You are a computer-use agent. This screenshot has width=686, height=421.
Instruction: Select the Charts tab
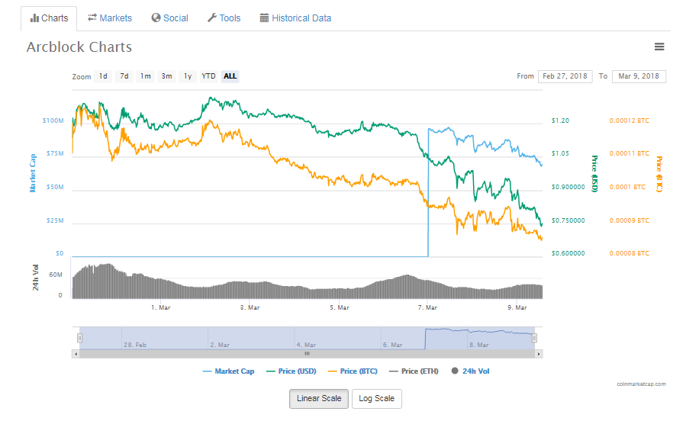pyautogui.click(x=49, y=18)
